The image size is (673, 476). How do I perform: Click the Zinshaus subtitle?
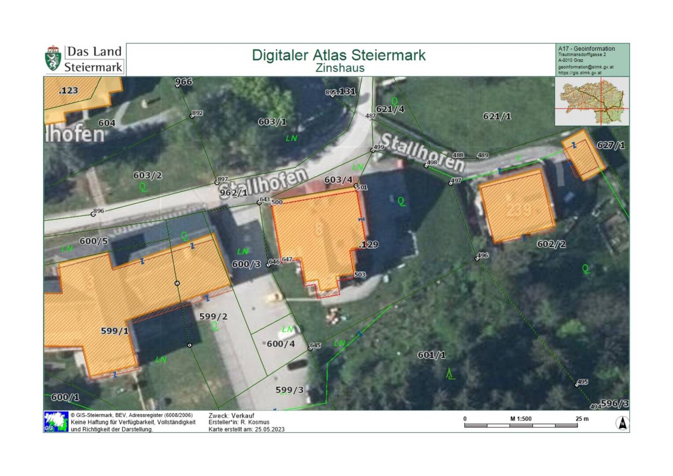click(340, 68)
